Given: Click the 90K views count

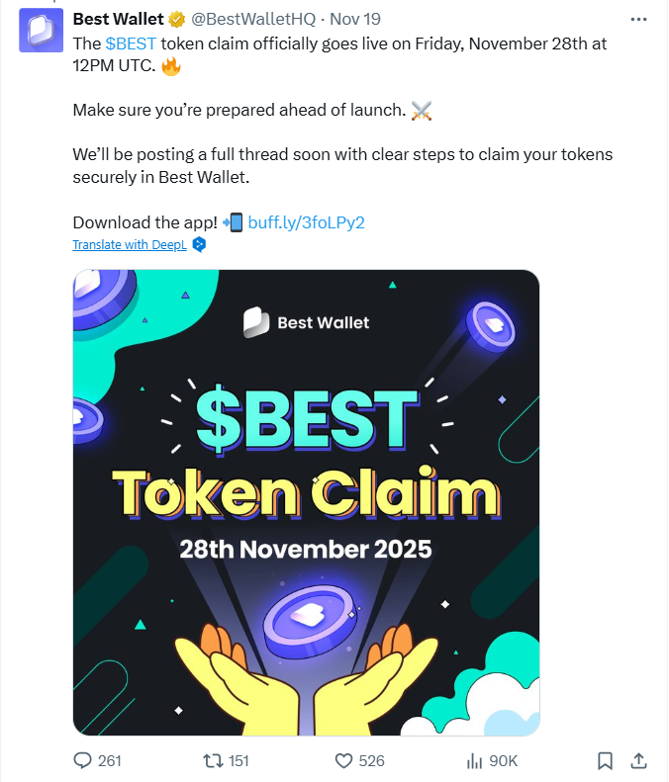Looking at the screenshot, I should coord(504,760).
